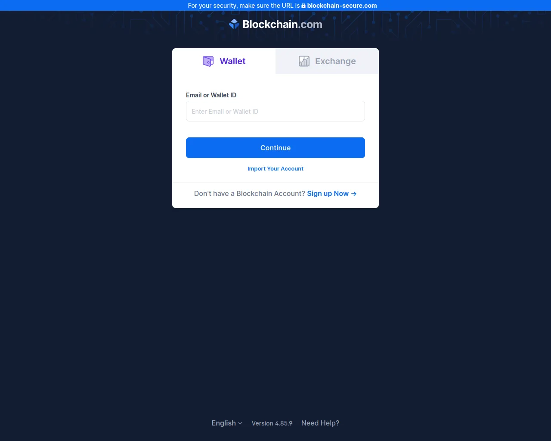Click the padlock icon in security banner
The image size is (551, 441).
coord(303,6)
